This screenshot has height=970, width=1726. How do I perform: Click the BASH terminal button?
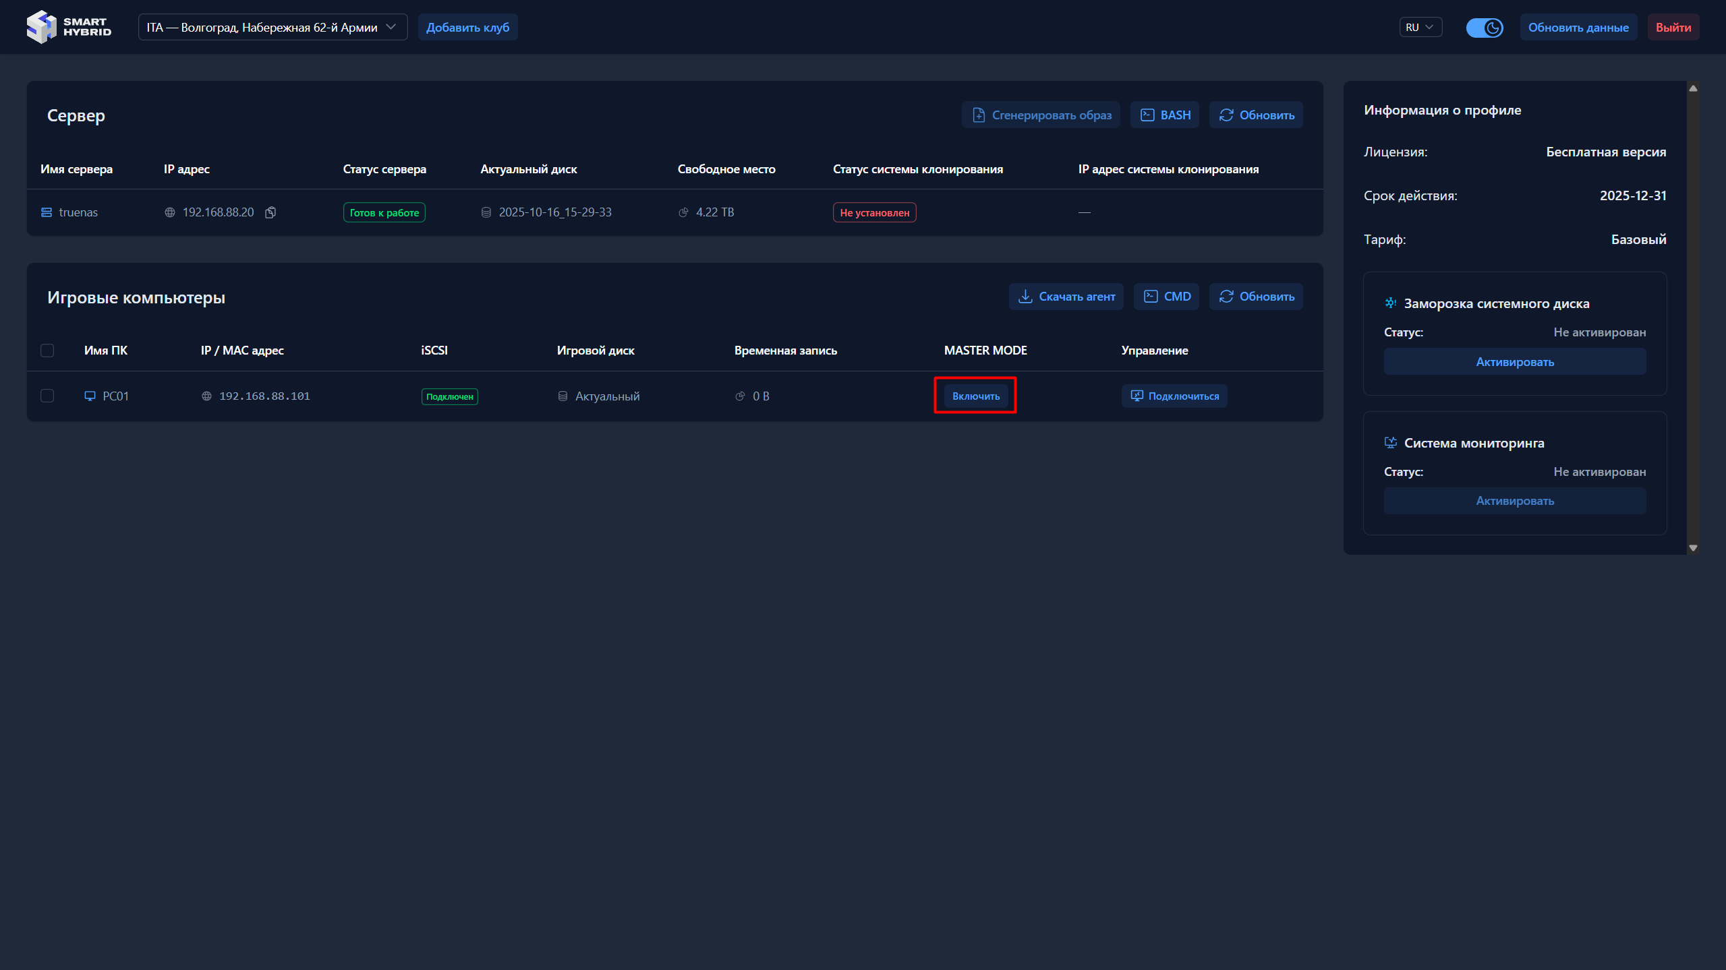[1165, 115]
